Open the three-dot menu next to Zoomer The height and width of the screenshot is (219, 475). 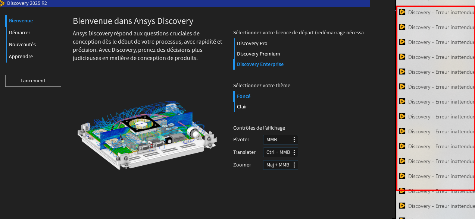tap(294, 165)
